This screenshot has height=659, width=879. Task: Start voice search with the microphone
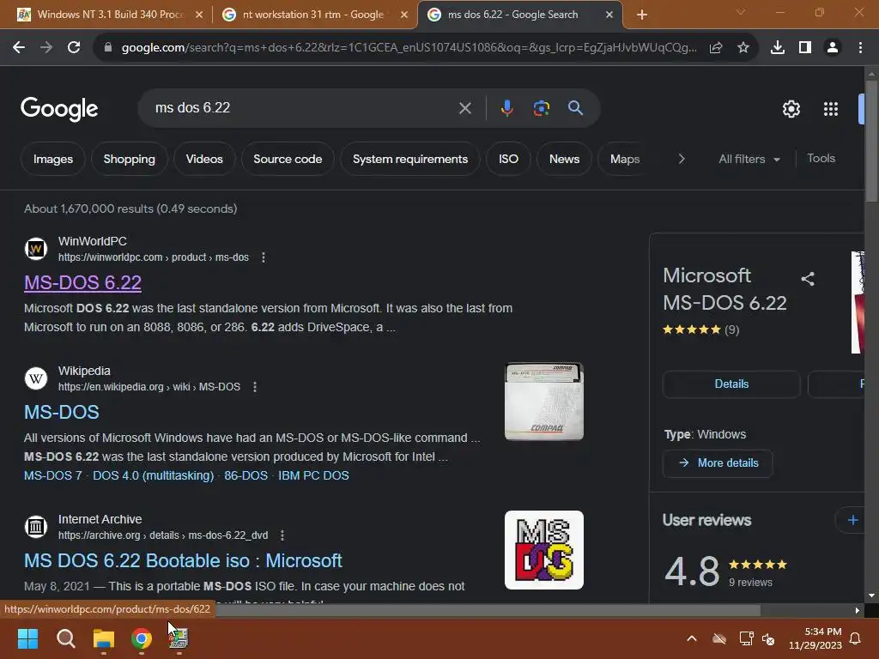tap(506, 107)
